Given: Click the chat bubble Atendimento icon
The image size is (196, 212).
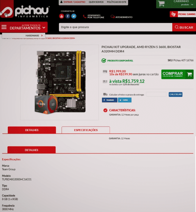Looking at the screenshot, I should pos(112,17).
